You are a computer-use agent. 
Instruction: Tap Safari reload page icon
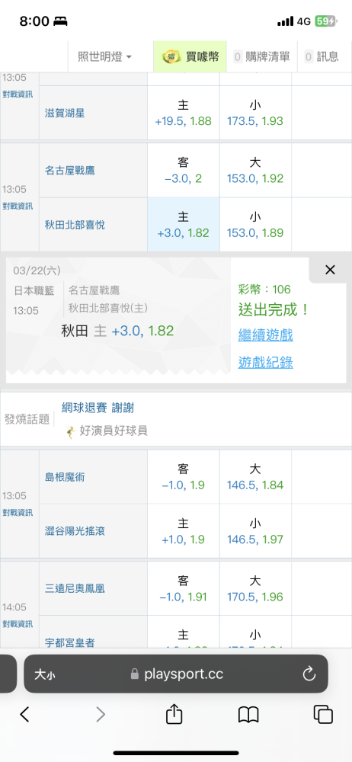point(309,674)
